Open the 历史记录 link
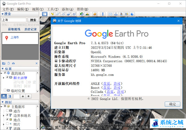The image size is (186, 130). tap(31, 29)
